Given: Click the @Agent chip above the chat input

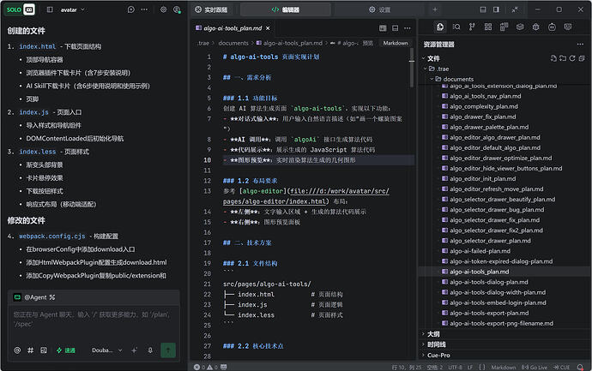Looking at the screenshot, I should point(34,297).
